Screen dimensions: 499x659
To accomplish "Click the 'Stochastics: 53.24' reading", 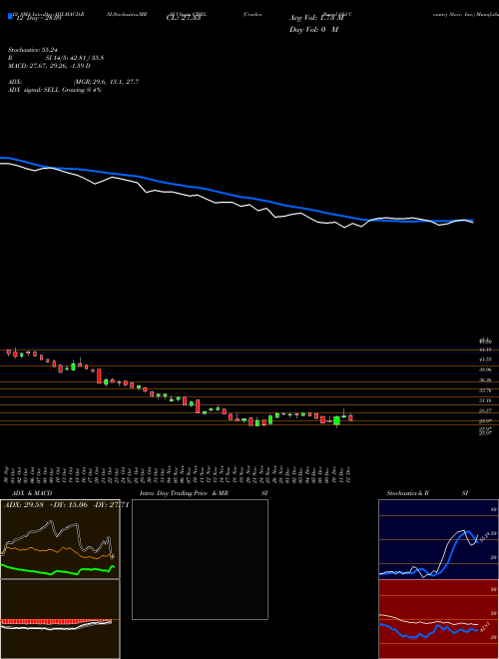I will tap(32, 51).
